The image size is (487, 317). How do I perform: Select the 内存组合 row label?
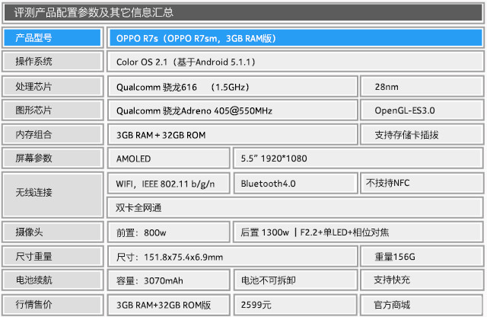[x=53, y=134]
